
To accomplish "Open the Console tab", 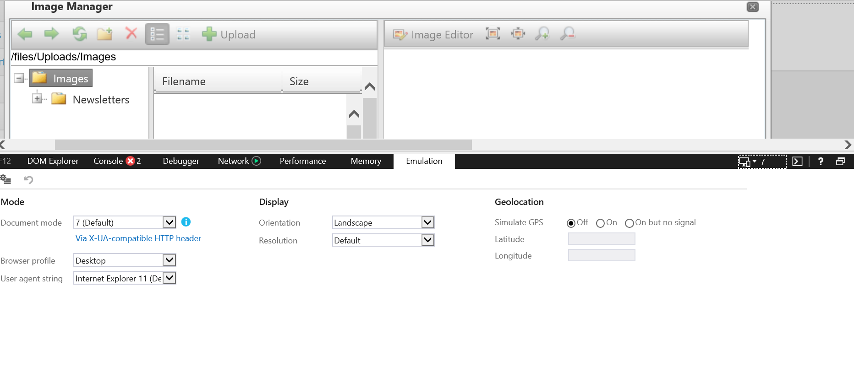I will pos(108,161).
